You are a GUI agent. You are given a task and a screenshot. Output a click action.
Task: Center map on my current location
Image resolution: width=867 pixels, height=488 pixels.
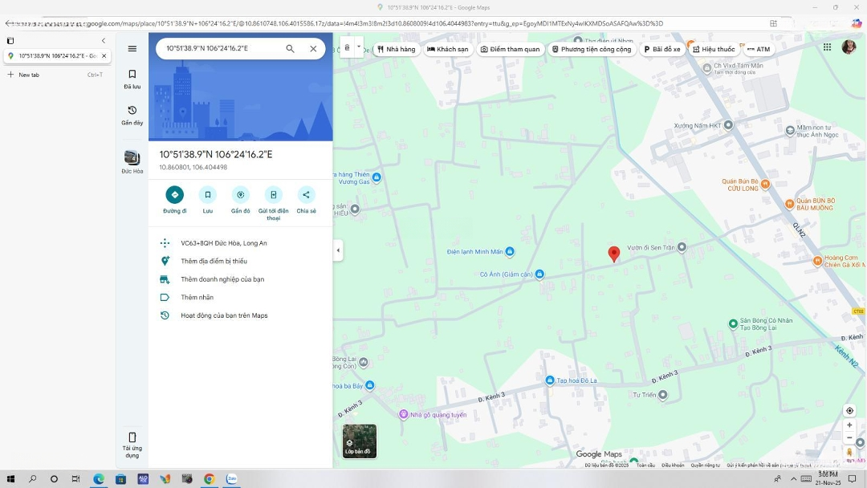click(849, 411)
